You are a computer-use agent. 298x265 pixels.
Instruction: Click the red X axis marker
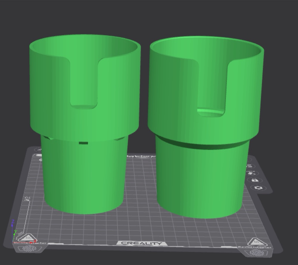pos(35,241)
